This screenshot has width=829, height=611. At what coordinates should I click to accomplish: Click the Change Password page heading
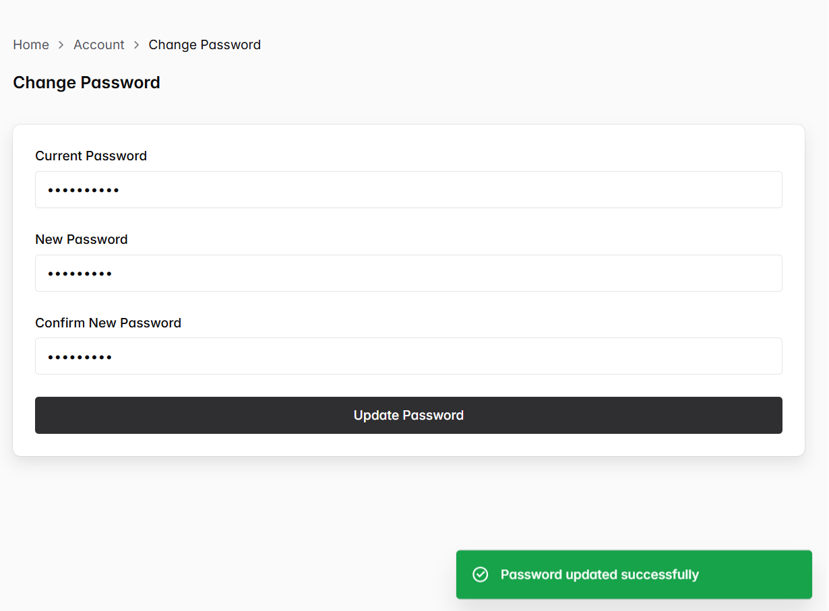point(86,82)
